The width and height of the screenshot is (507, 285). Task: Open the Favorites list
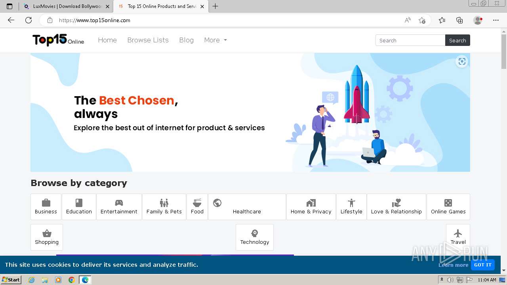pos(442,20)
